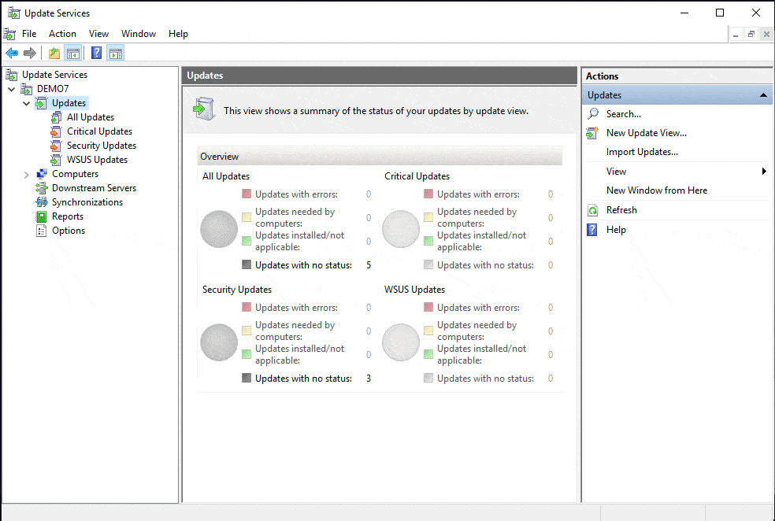Click the Options icon in console tree
The width and height of the screenshot is (775, 521).
(42, 231)
